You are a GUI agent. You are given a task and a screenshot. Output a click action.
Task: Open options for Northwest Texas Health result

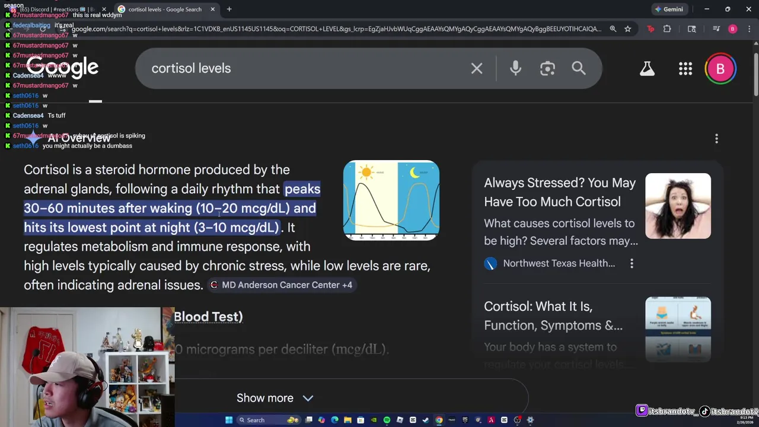[632, 263]
